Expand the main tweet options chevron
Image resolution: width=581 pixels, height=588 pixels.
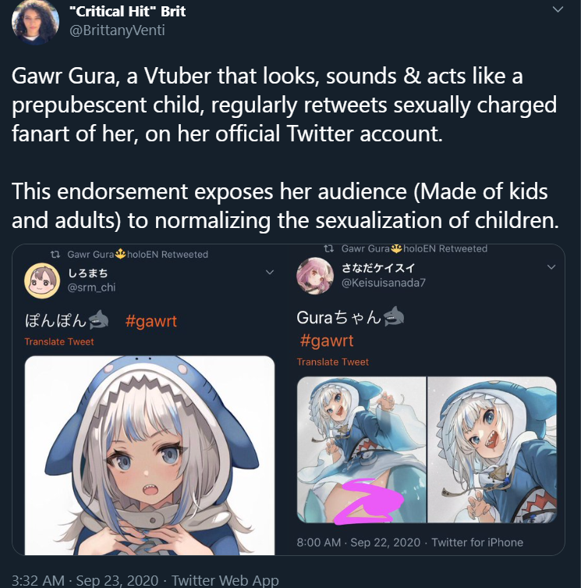click(558, 9)
